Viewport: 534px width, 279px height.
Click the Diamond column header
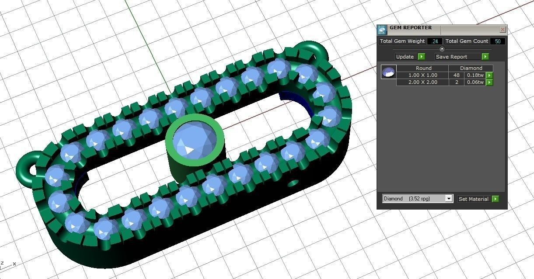(471, 68)
